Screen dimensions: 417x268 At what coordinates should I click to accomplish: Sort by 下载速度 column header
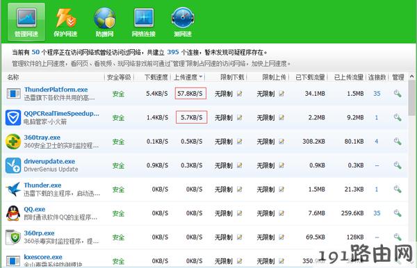coord(156,77)
